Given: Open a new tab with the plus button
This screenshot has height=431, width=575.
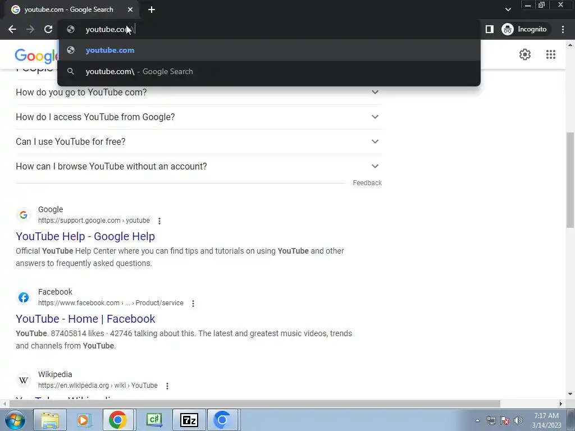Looking at the screenshot, I should [152, 10].
